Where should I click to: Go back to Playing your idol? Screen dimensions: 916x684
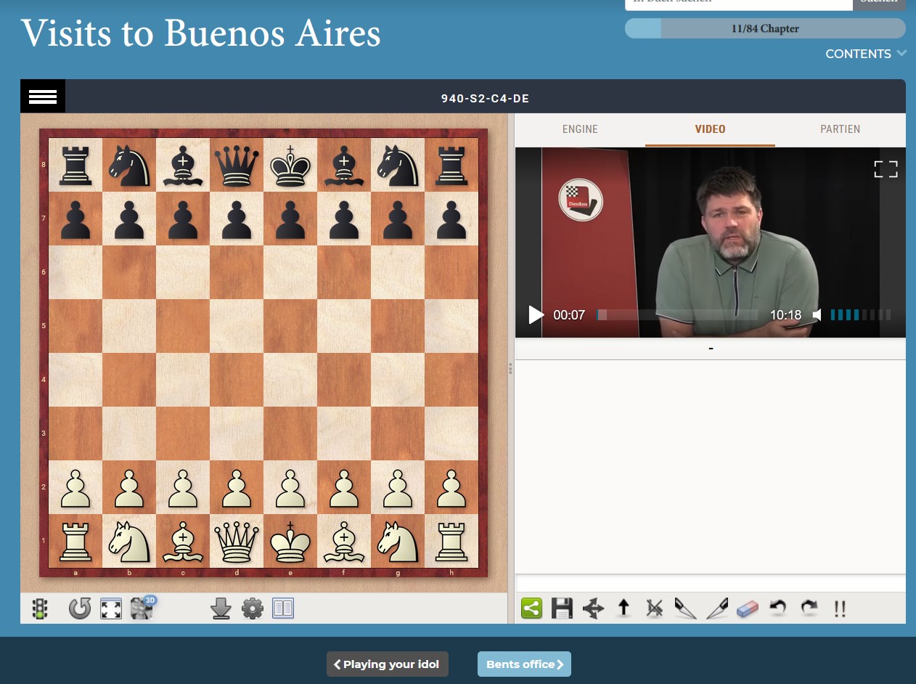388,664
